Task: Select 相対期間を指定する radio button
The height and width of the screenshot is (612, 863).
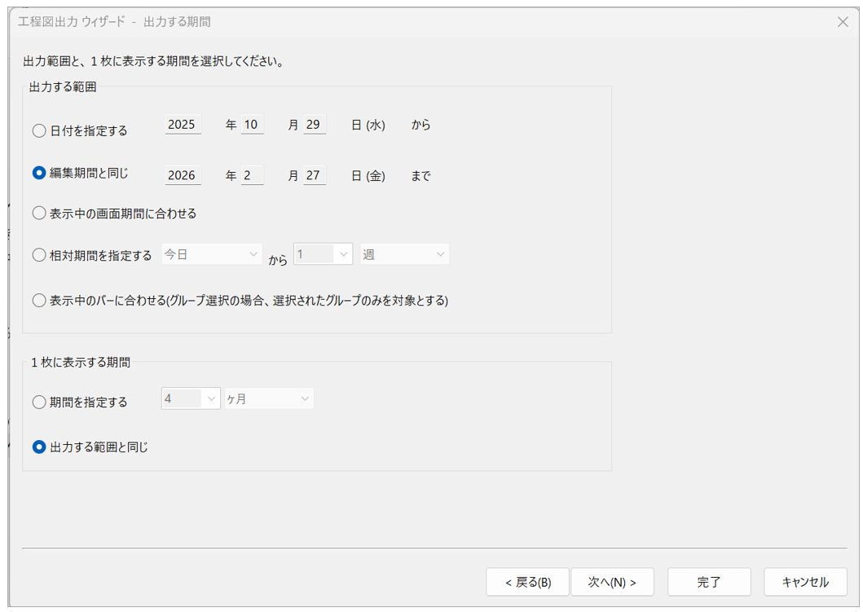Action: point(39,255)
